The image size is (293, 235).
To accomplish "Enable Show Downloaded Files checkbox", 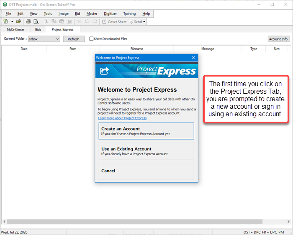I will (91, 38).
